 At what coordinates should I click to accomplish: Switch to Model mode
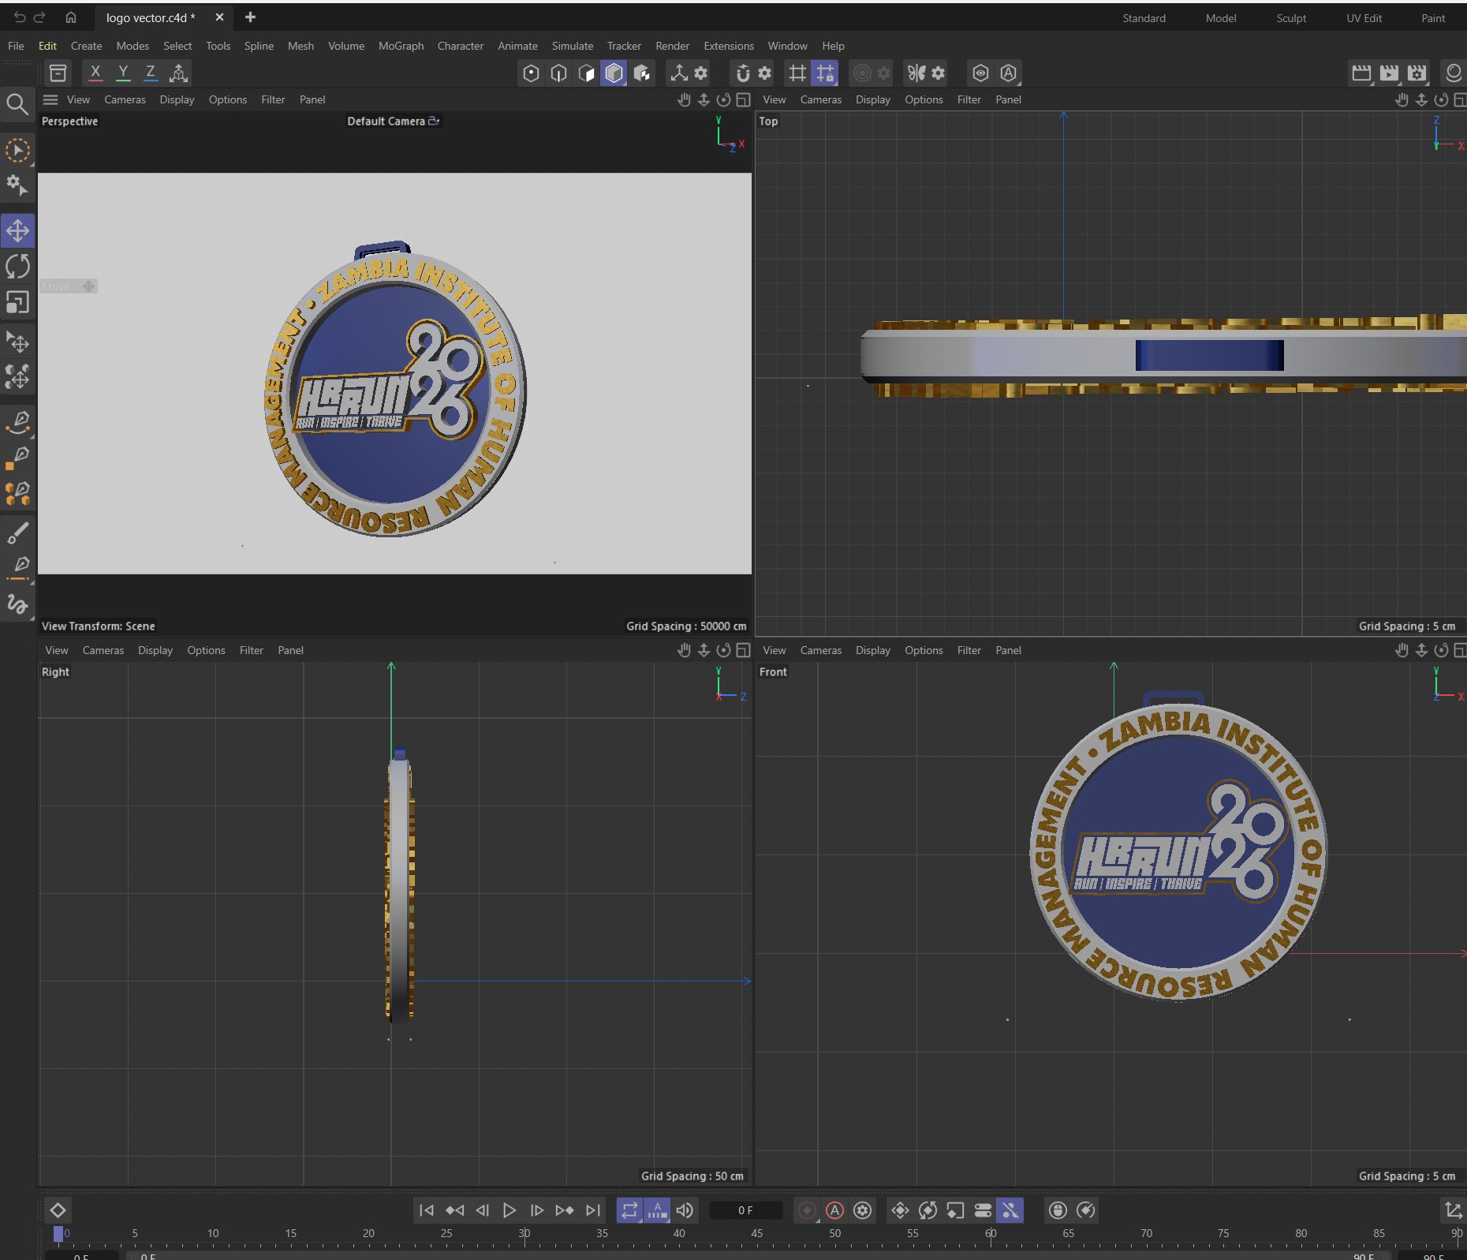(x=614, y=73)
